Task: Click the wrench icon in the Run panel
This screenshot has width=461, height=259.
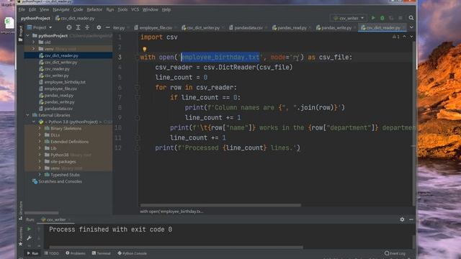Action: pos(29,238)
